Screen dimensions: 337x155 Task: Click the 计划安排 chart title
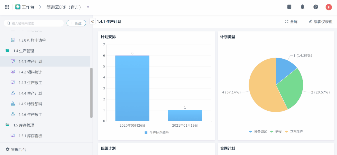[108, 37]
